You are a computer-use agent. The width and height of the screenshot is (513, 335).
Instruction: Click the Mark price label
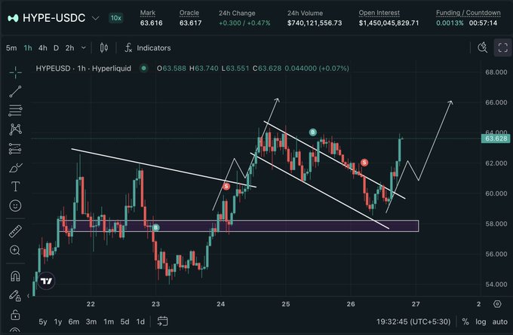tap(148, 13)
